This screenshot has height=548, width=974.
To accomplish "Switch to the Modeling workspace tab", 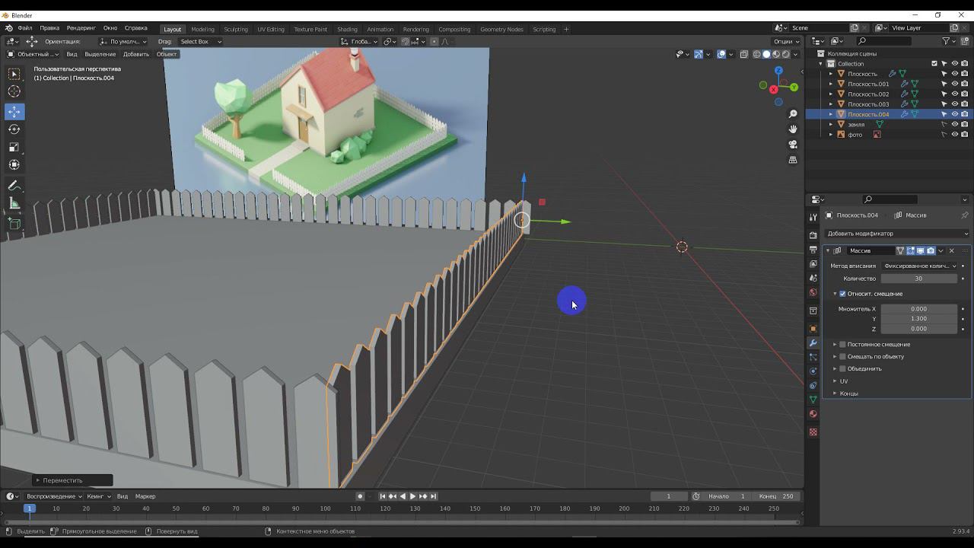I will point(202,29).
